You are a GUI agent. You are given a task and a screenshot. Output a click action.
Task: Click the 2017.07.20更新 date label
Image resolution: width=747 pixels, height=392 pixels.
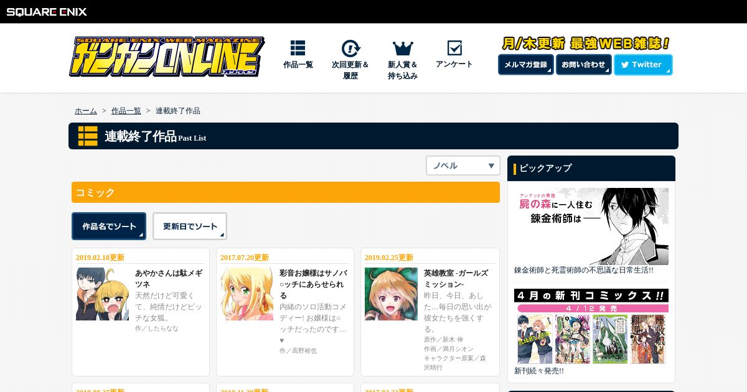coord(245,258)
